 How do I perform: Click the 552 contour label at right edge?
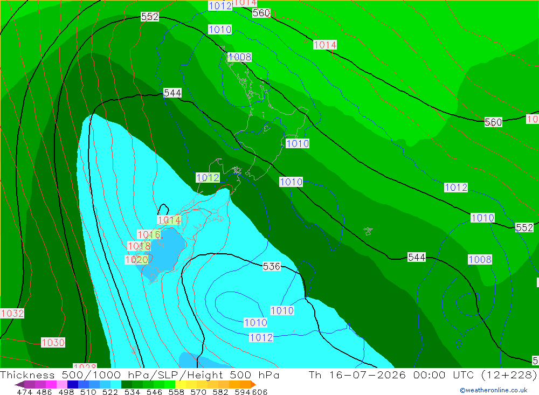click(524, 227)
